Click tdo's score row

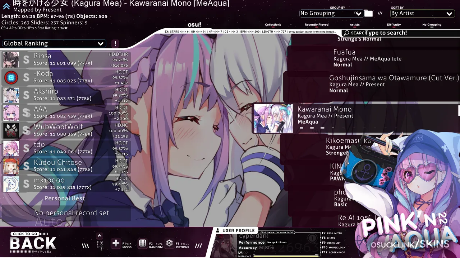(x=66, y=148)
